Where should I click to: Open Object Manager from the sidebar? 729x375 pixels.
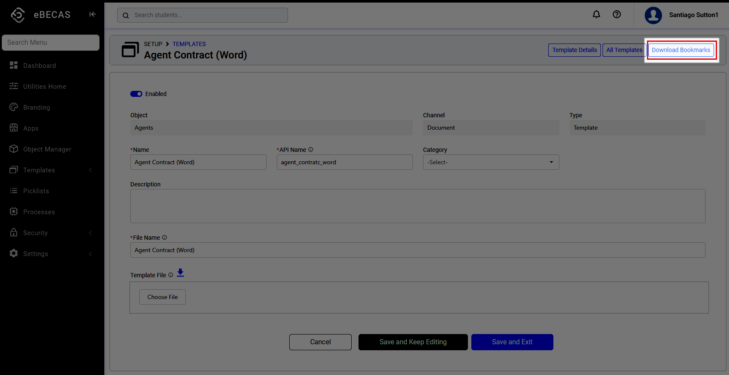(x=47, y=149)
